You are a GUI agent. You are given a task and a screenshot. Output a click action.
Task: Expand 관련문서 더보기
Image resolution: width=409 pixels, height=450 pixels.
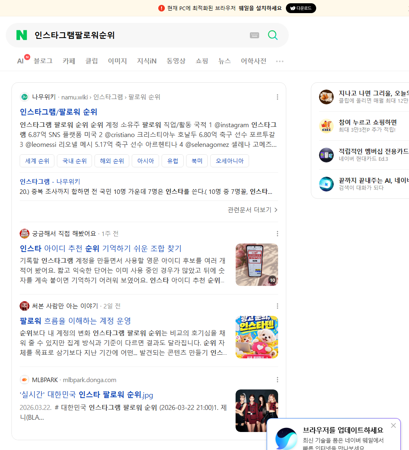click(x=253, y=210)
